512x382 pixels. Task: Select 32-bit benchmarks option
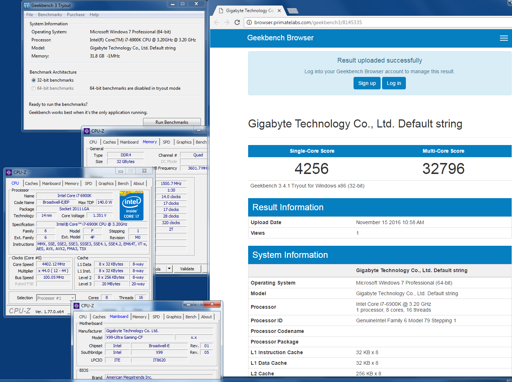(x=34, y=80)
